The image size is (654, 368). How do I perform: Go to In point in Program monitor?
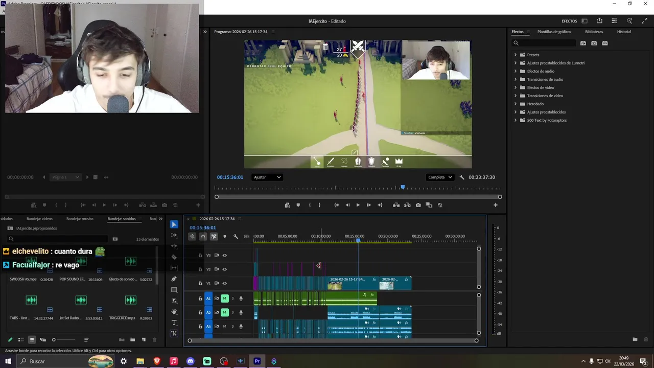click(x=337, y=205)
